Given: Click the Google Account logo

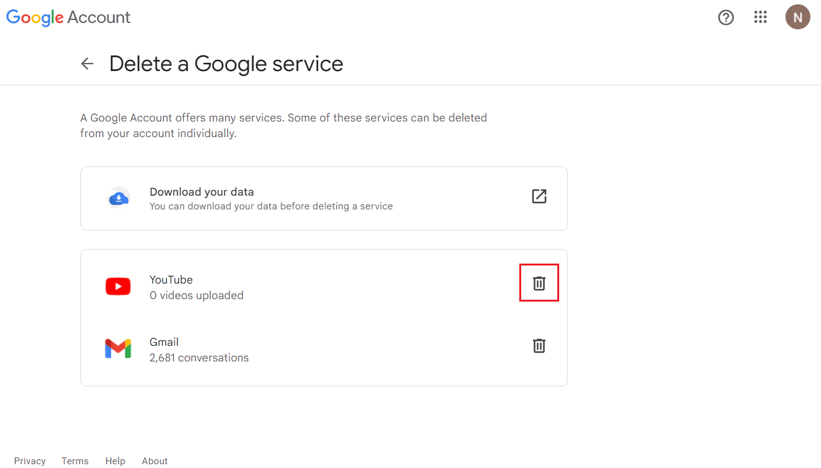Looking at the screenshot, I should tap(69, 17).
